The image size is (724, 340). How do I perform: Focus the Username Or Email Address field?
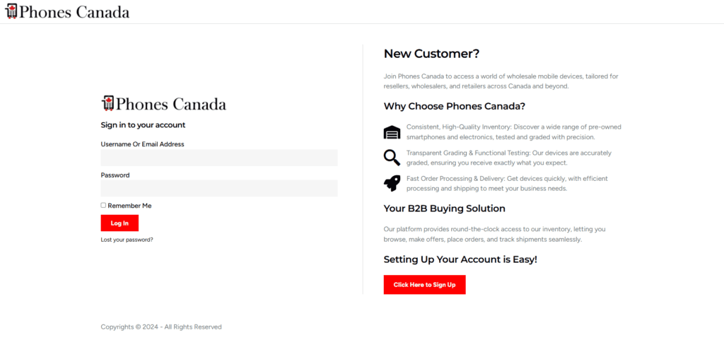(219, 158)
